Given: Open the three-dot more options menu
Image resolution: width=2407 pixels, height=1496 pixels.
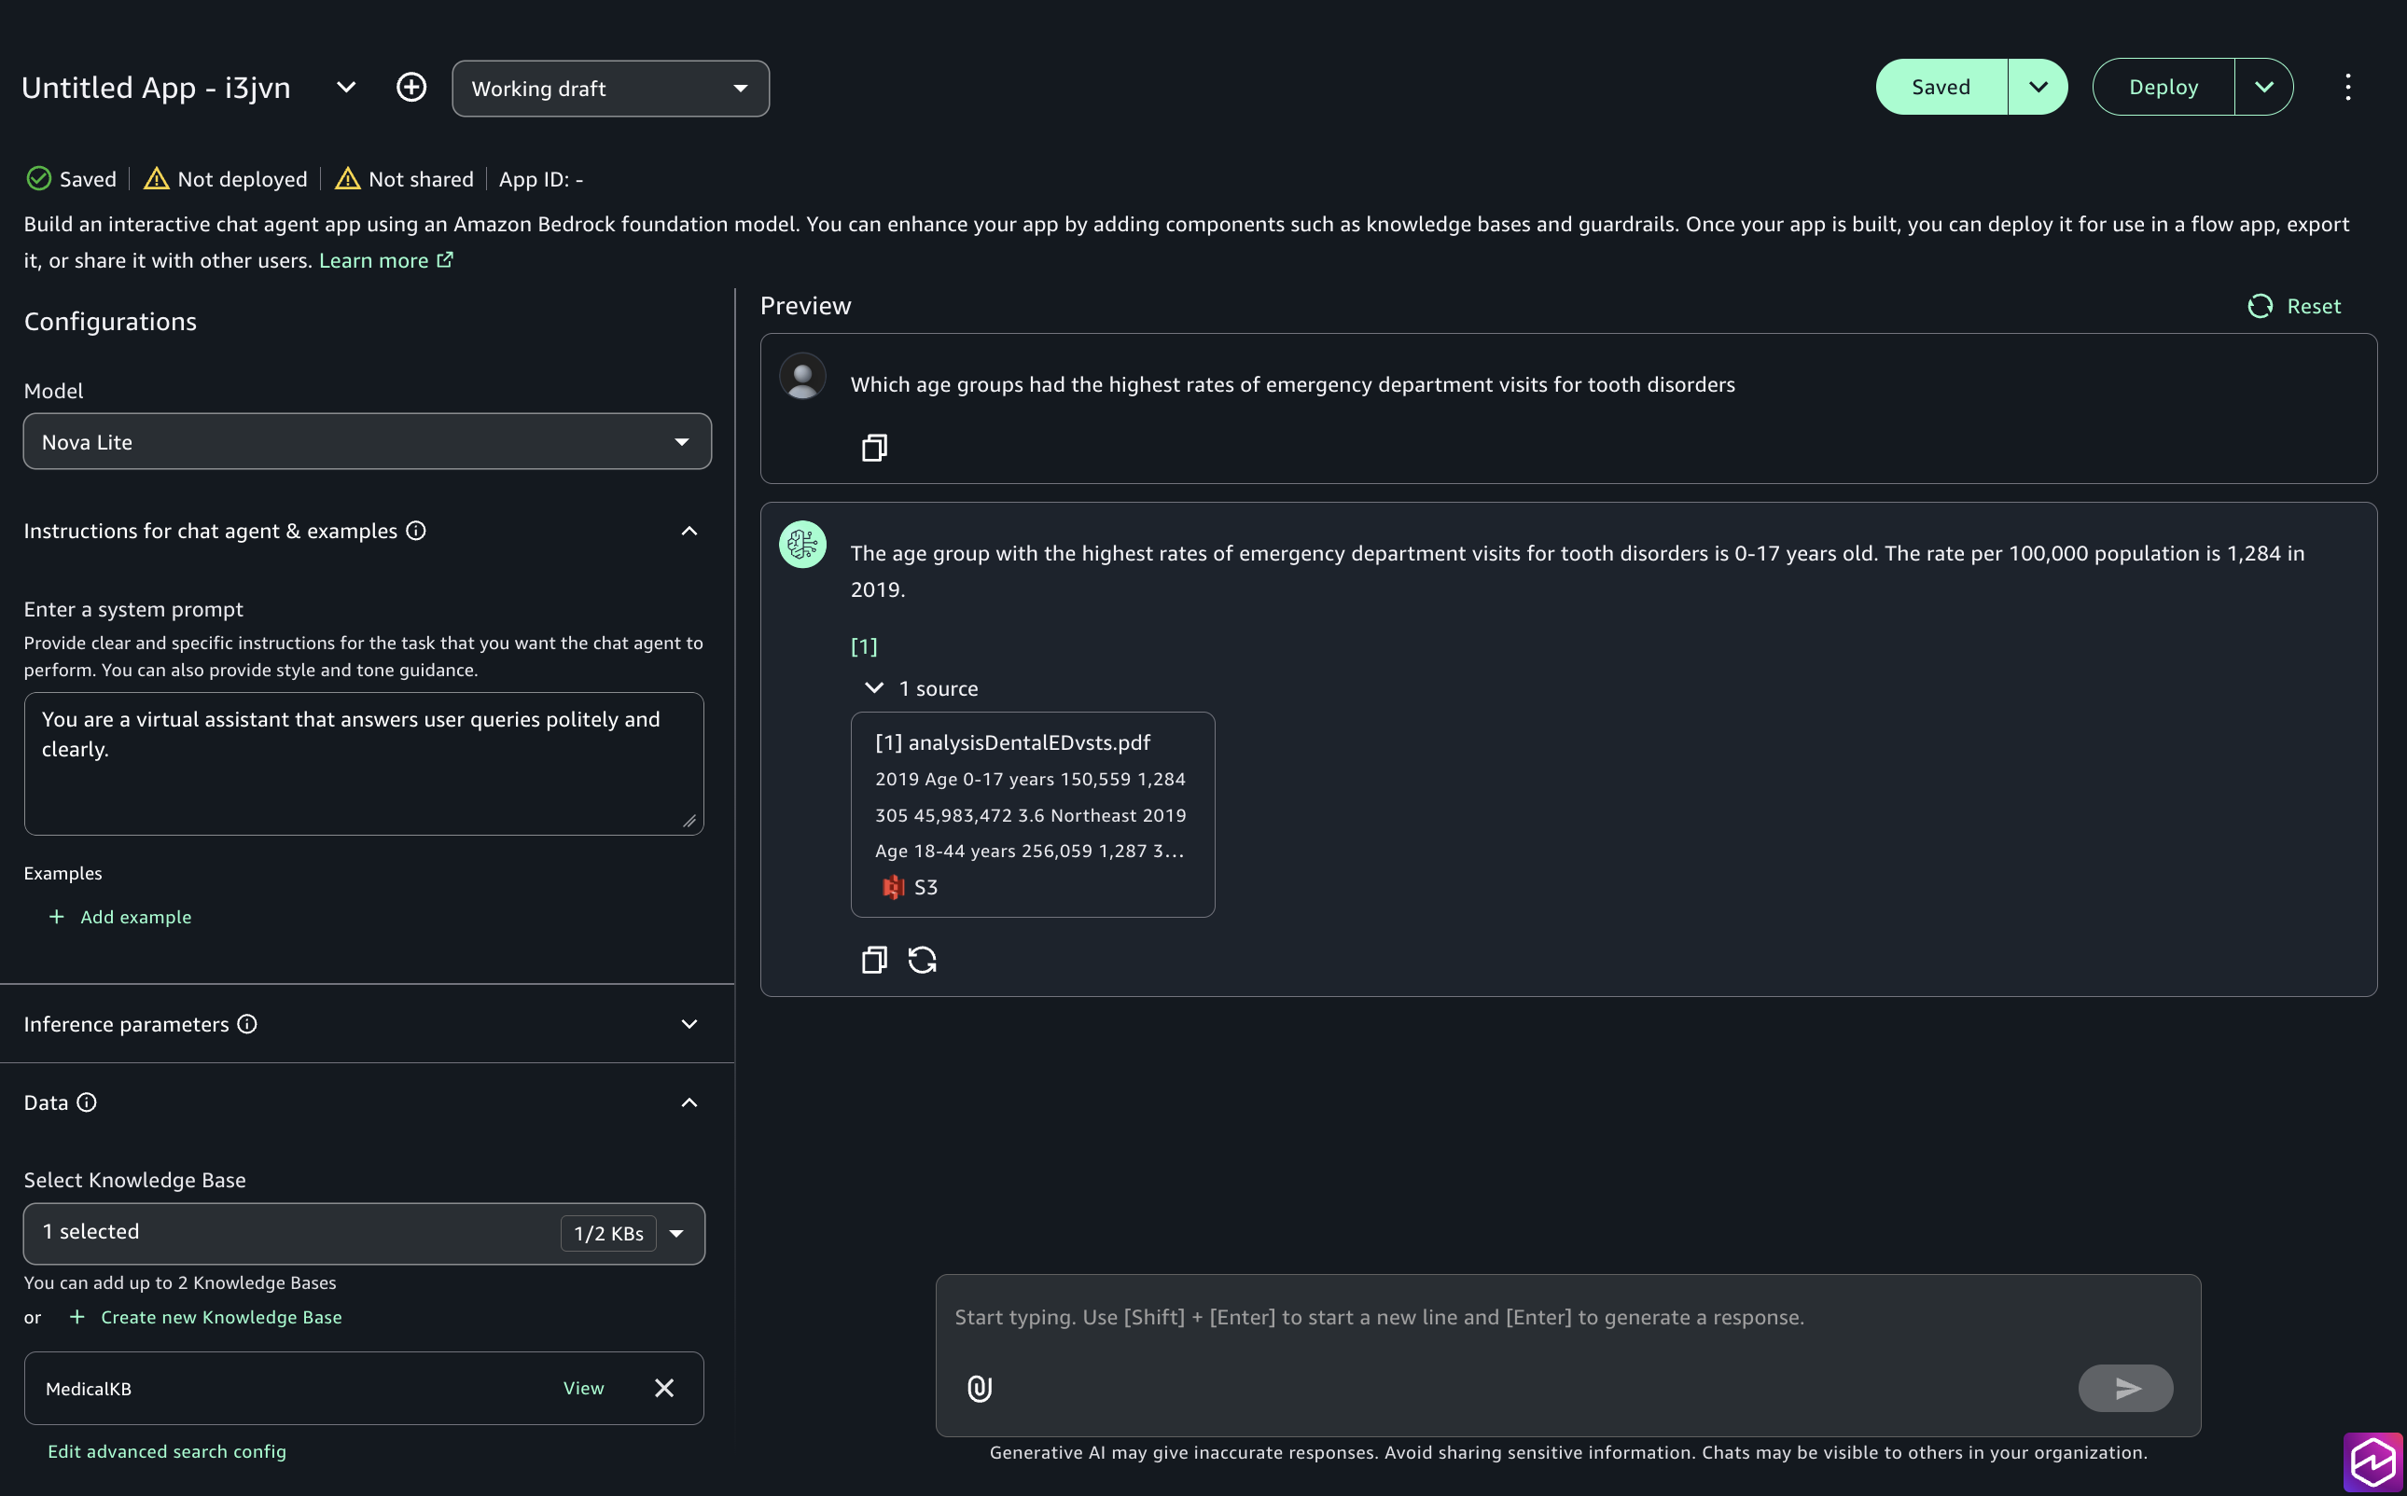Looking at the screenshot, I should (x=2347, y=87).
